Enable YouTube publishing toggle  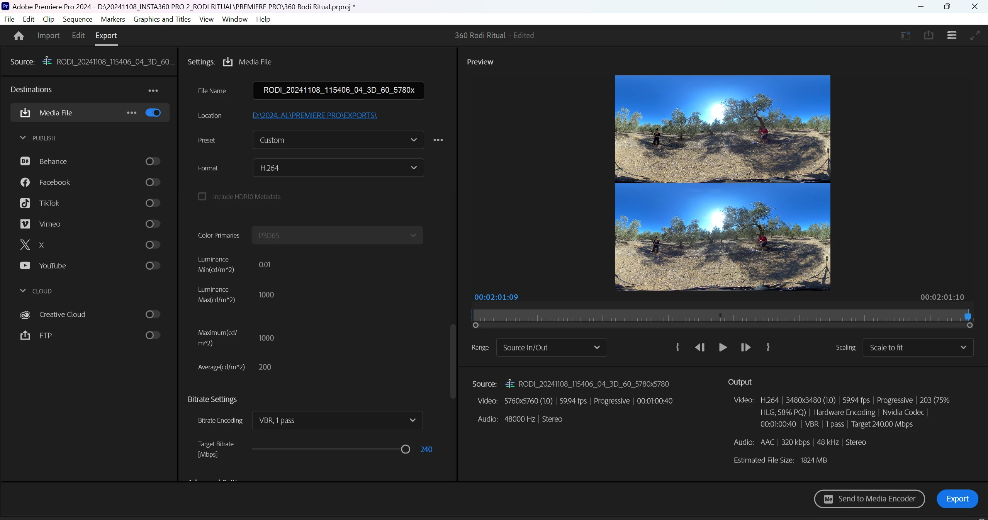pos(153,265)
